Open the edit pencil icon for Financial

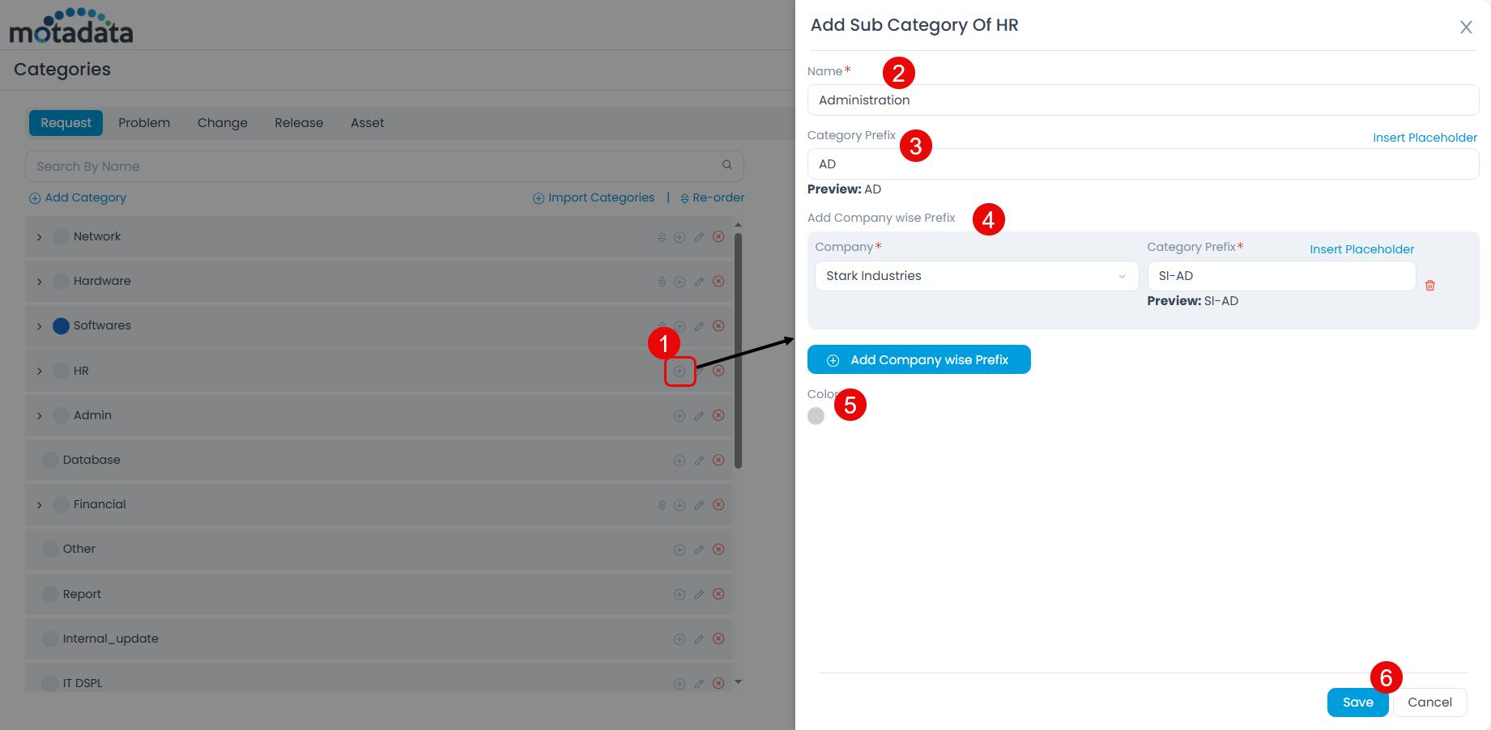pyautogui.click(x=699, y=504)
